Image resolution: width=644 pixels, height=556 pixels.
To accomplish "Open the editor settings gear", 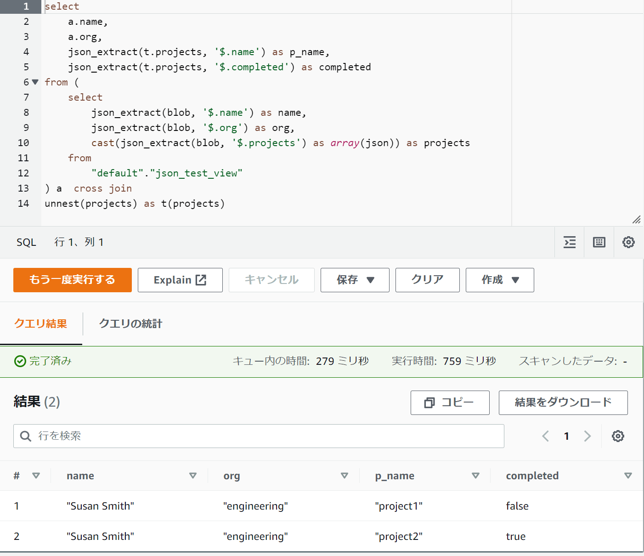I will (628, 242).
